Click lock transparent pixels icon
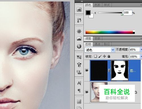The image size is (142, 109). 95,56
